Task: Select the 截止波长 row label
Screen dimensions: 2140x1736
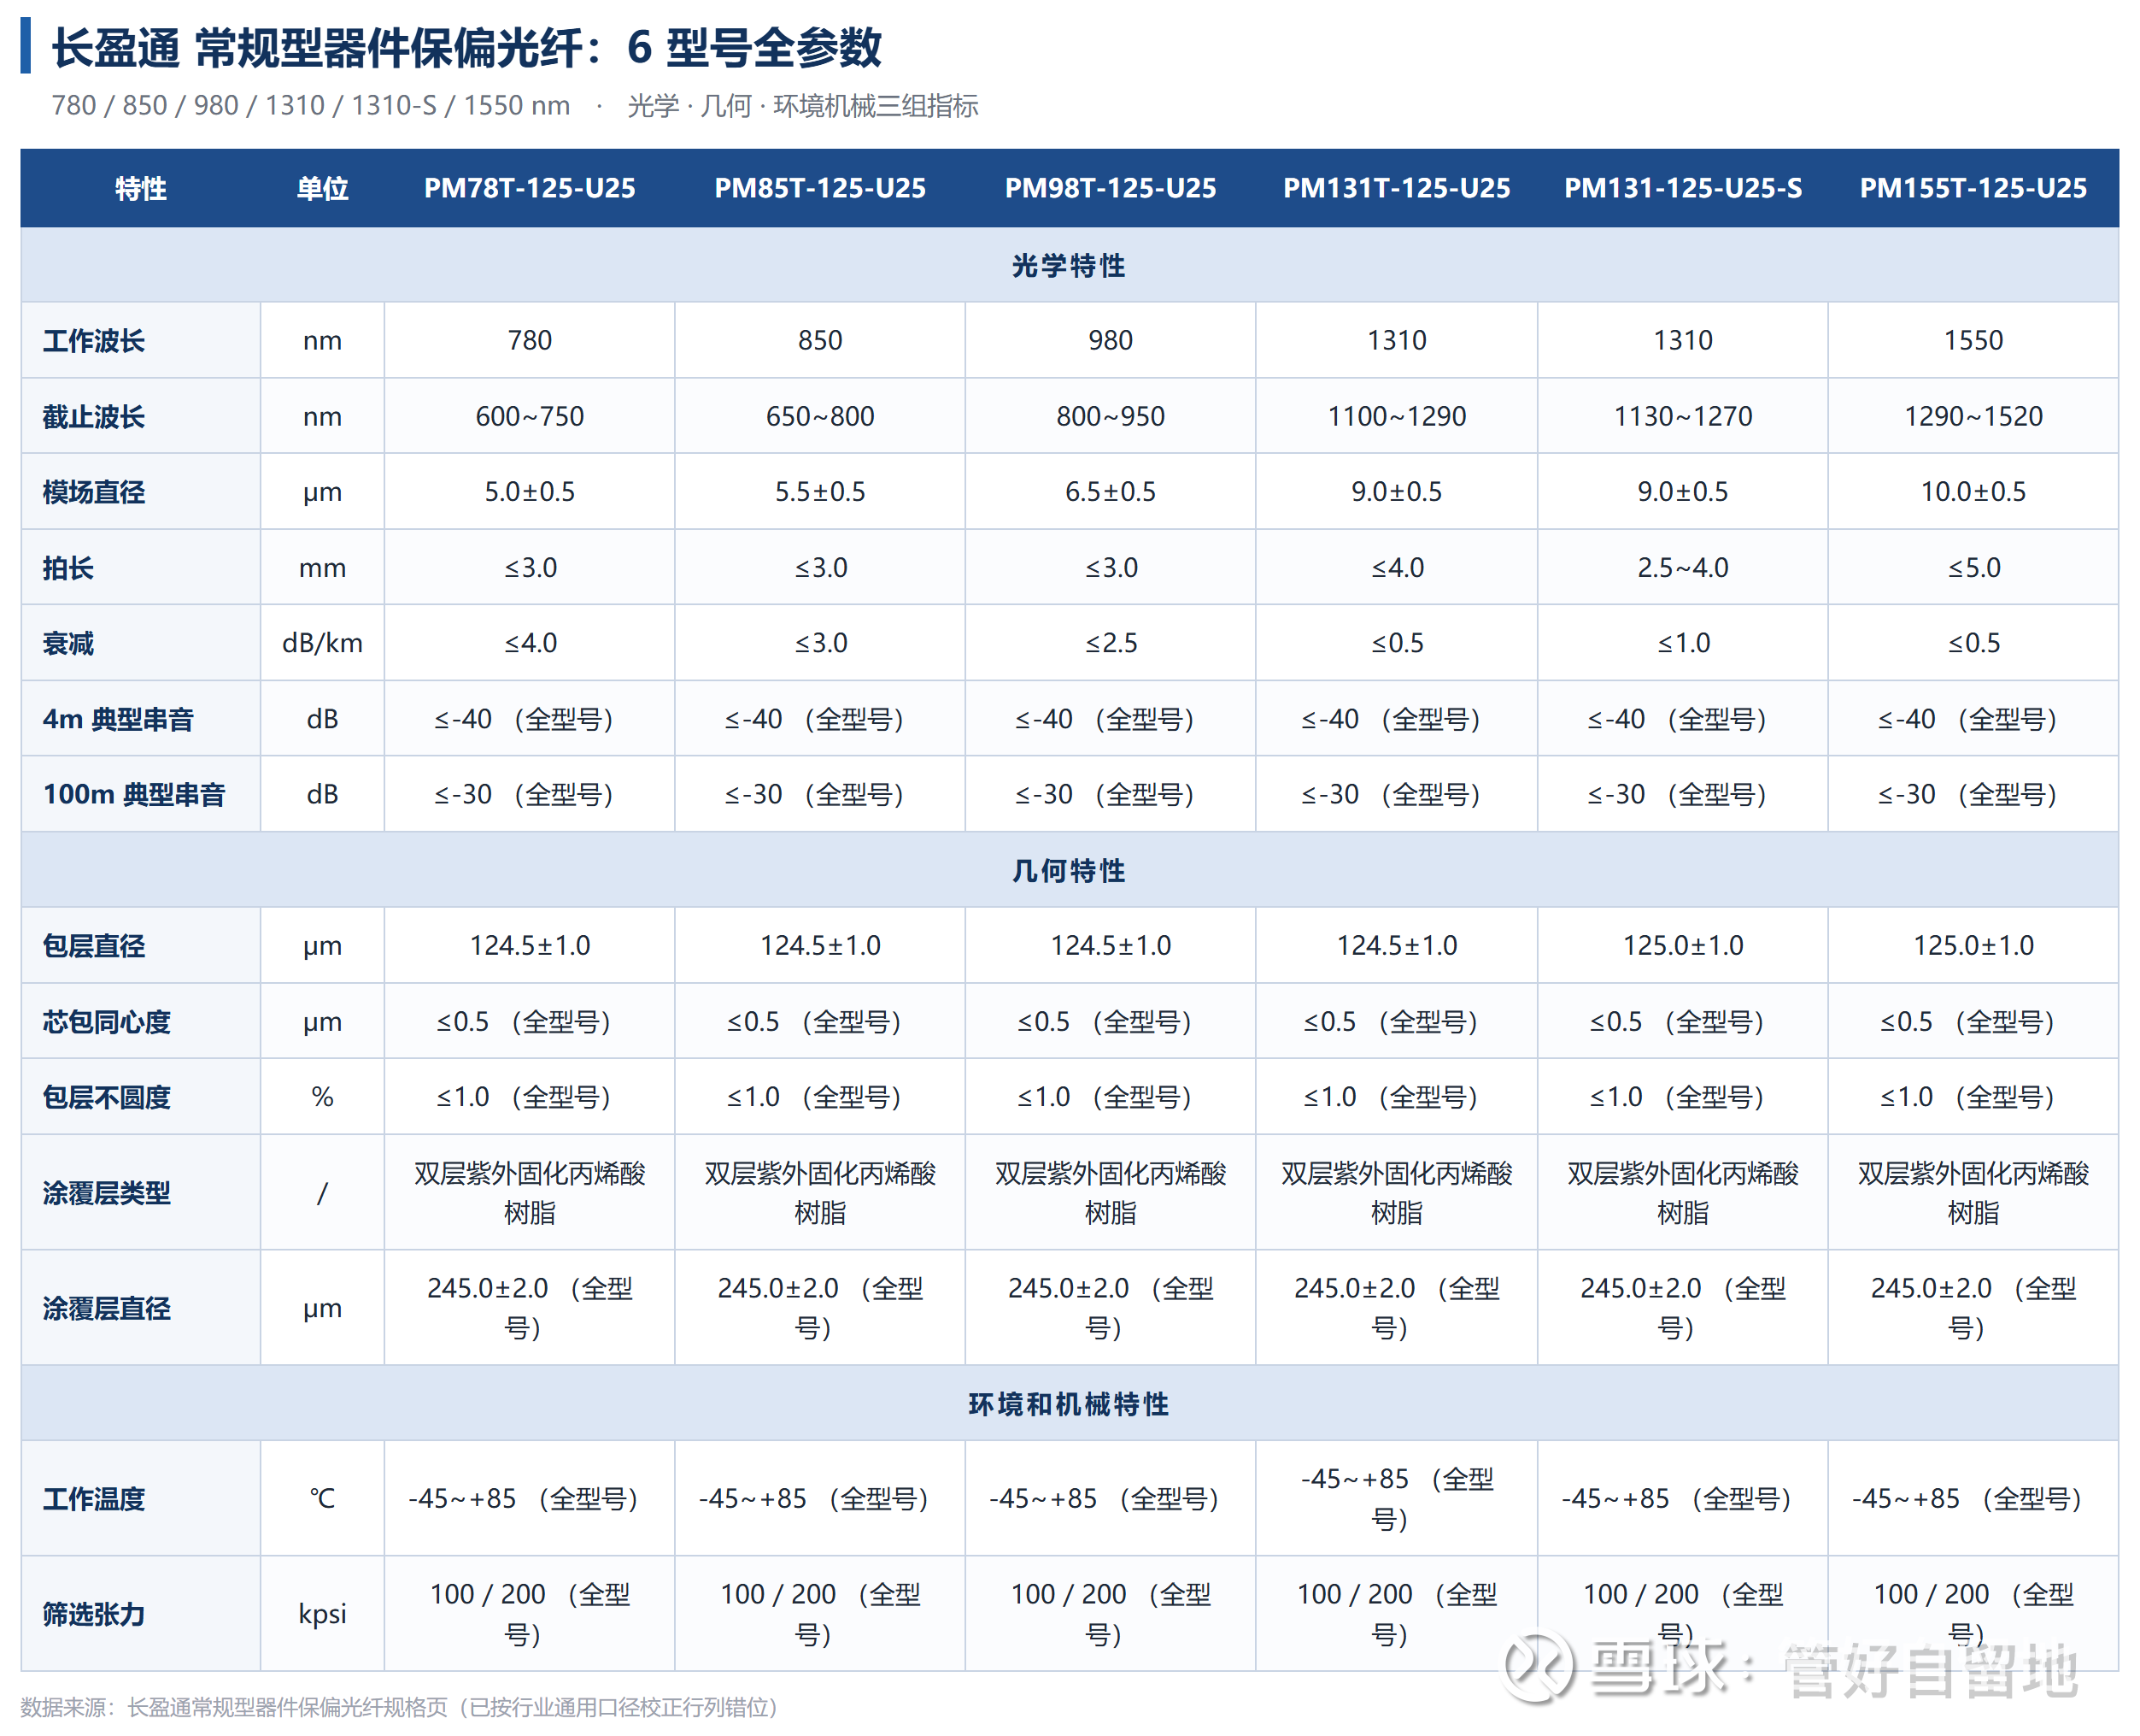Action: point(94,416)
